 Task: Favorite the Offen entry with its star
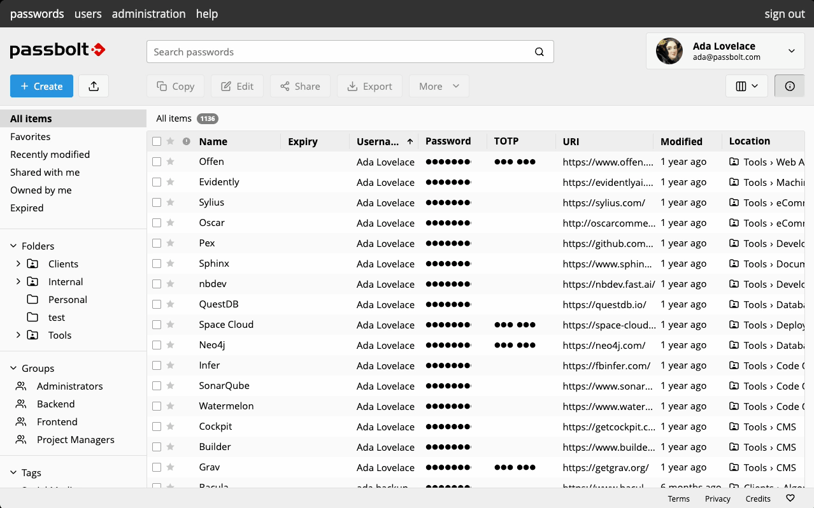point(170,162)
